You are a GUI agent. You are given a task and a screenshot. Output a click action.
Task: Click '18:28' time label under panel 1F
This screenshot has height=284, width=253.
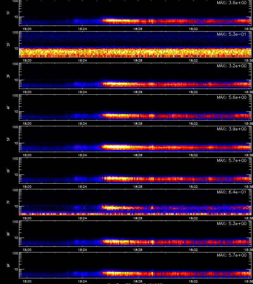[138, 29]
